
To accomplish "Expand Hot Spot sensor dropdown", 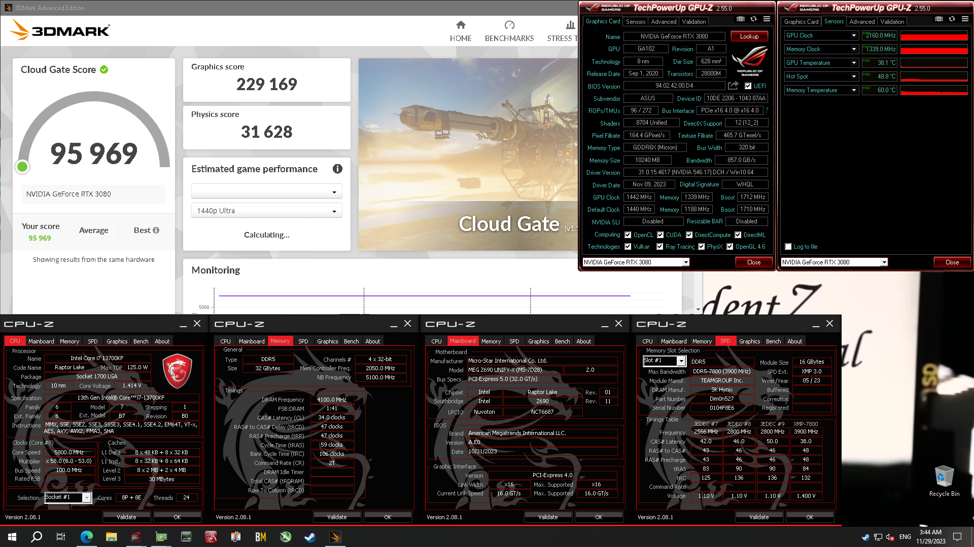I will point(854,76).
